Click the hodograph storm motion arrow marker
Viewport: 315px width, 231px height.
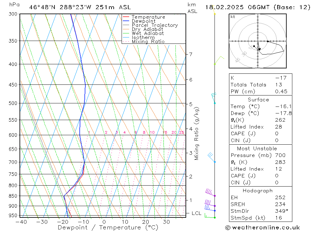tap(259, 49)
